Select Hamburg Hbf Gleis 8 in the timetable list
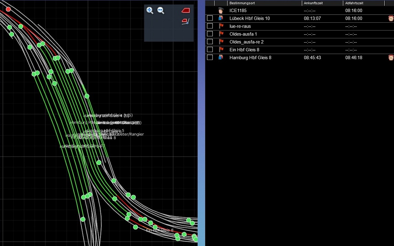 tap(250, 57)
